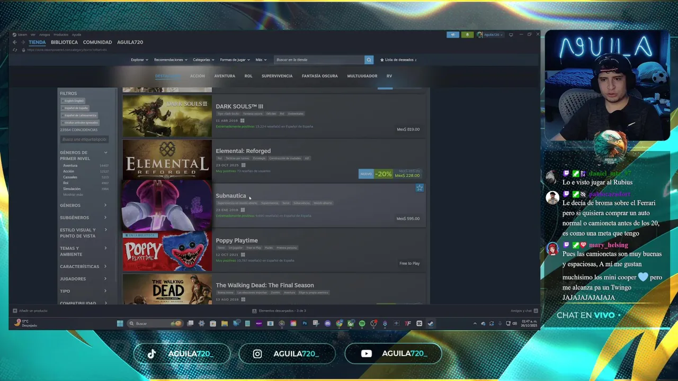
Task: Open the Friends and chat icon
Action: coord(536,311)
